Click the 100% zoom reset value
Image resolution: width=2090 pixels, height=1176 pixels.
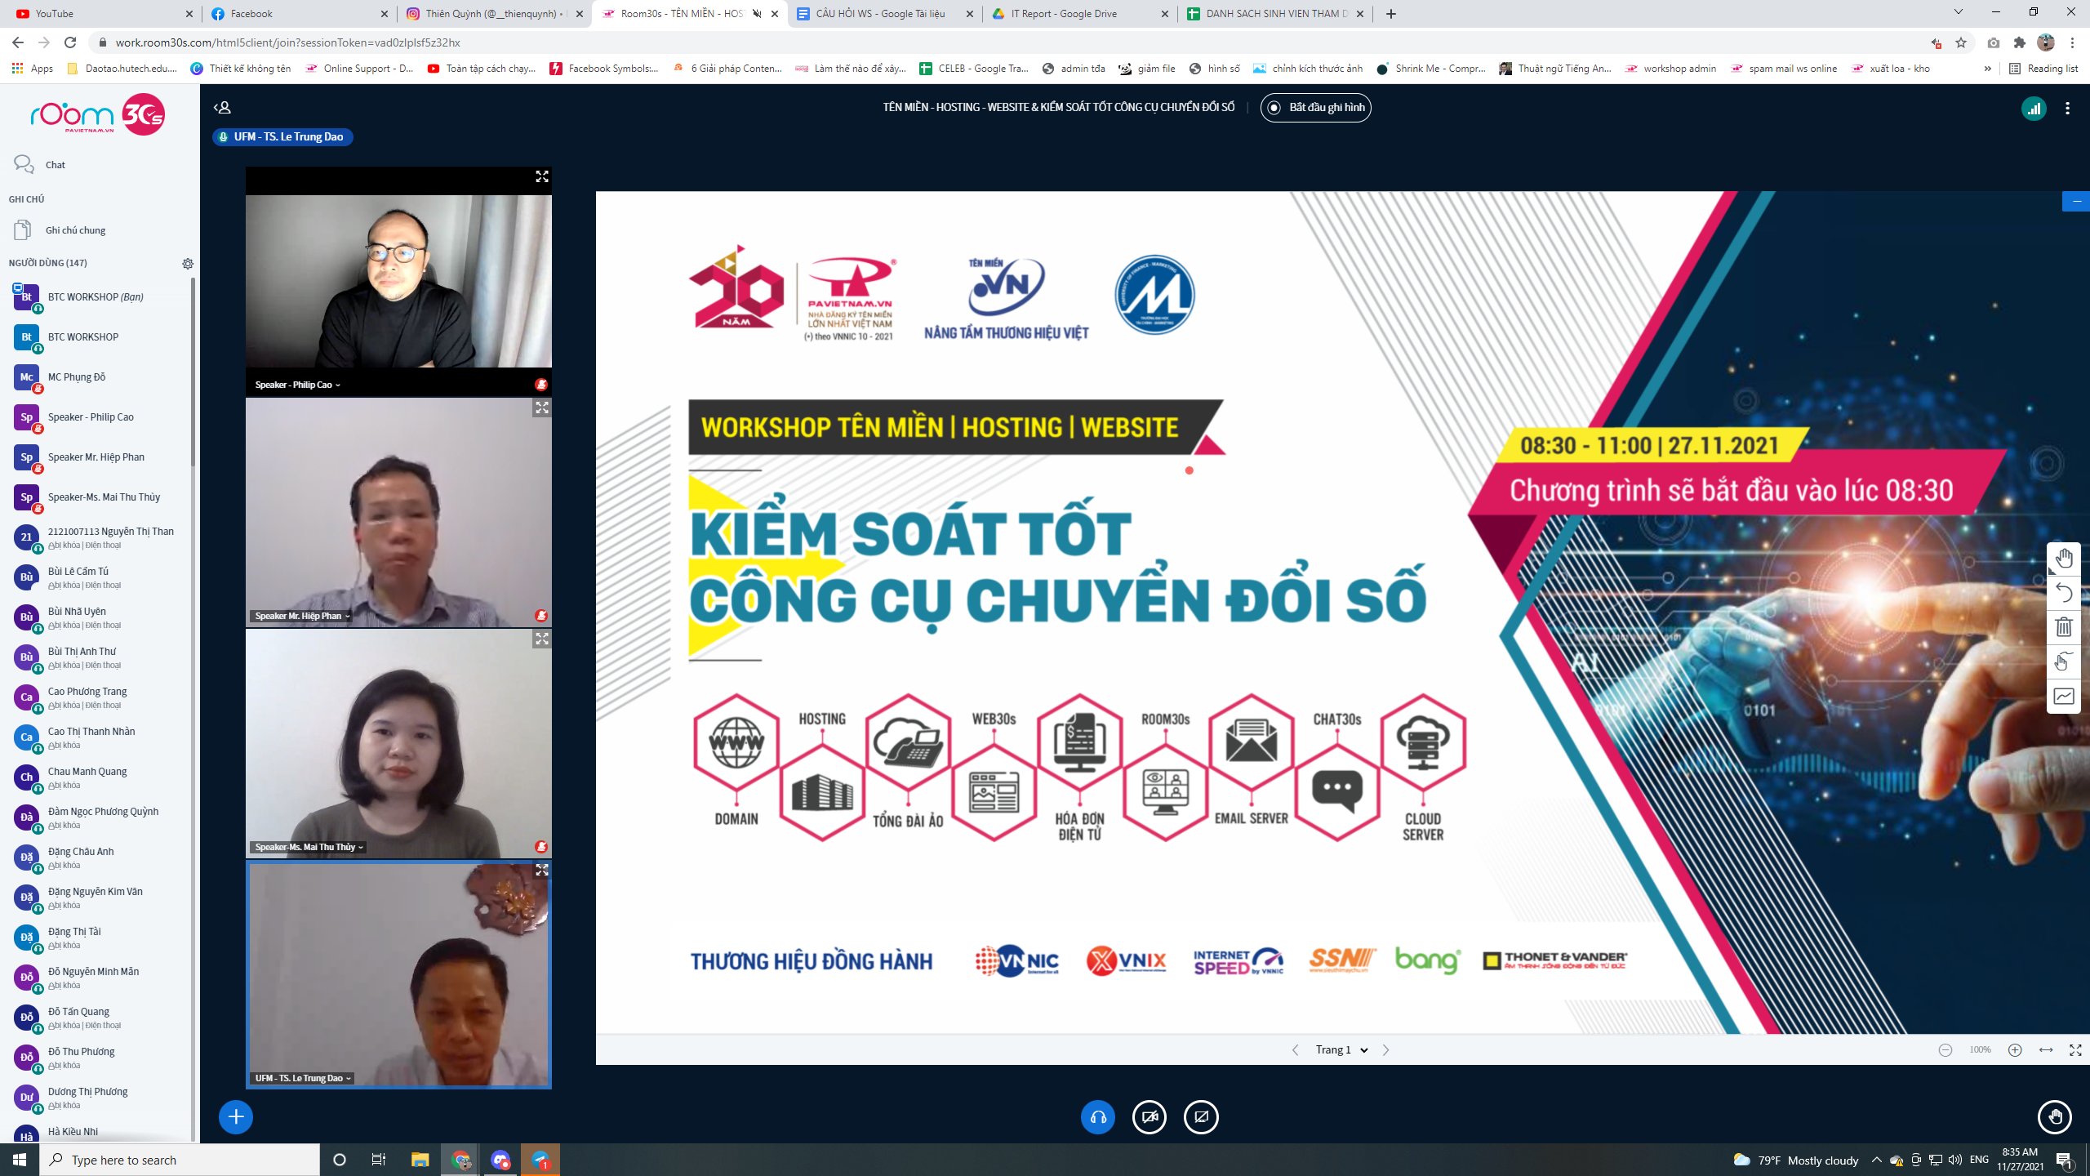[x=1980, y=1050]
